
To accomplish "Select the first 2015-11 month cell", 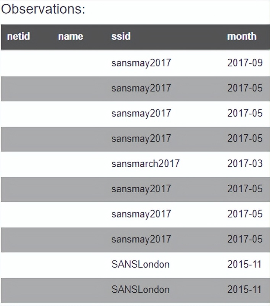I will pos(244,264).
